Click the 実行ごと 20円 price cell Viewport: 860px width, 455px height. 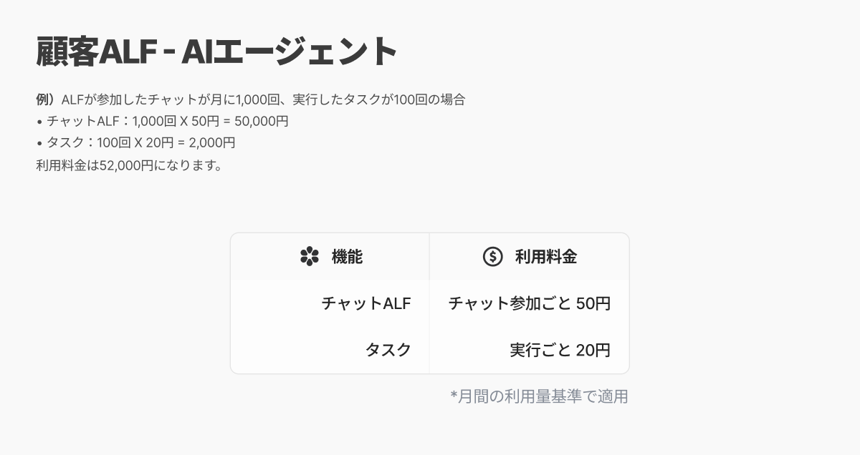point(560,350)
